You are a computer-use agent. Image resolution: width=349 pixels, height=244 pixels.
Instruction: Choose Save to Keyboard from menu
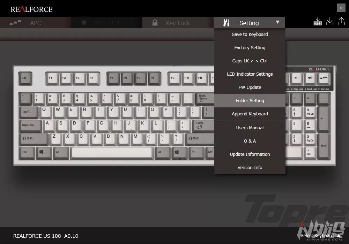250,35
